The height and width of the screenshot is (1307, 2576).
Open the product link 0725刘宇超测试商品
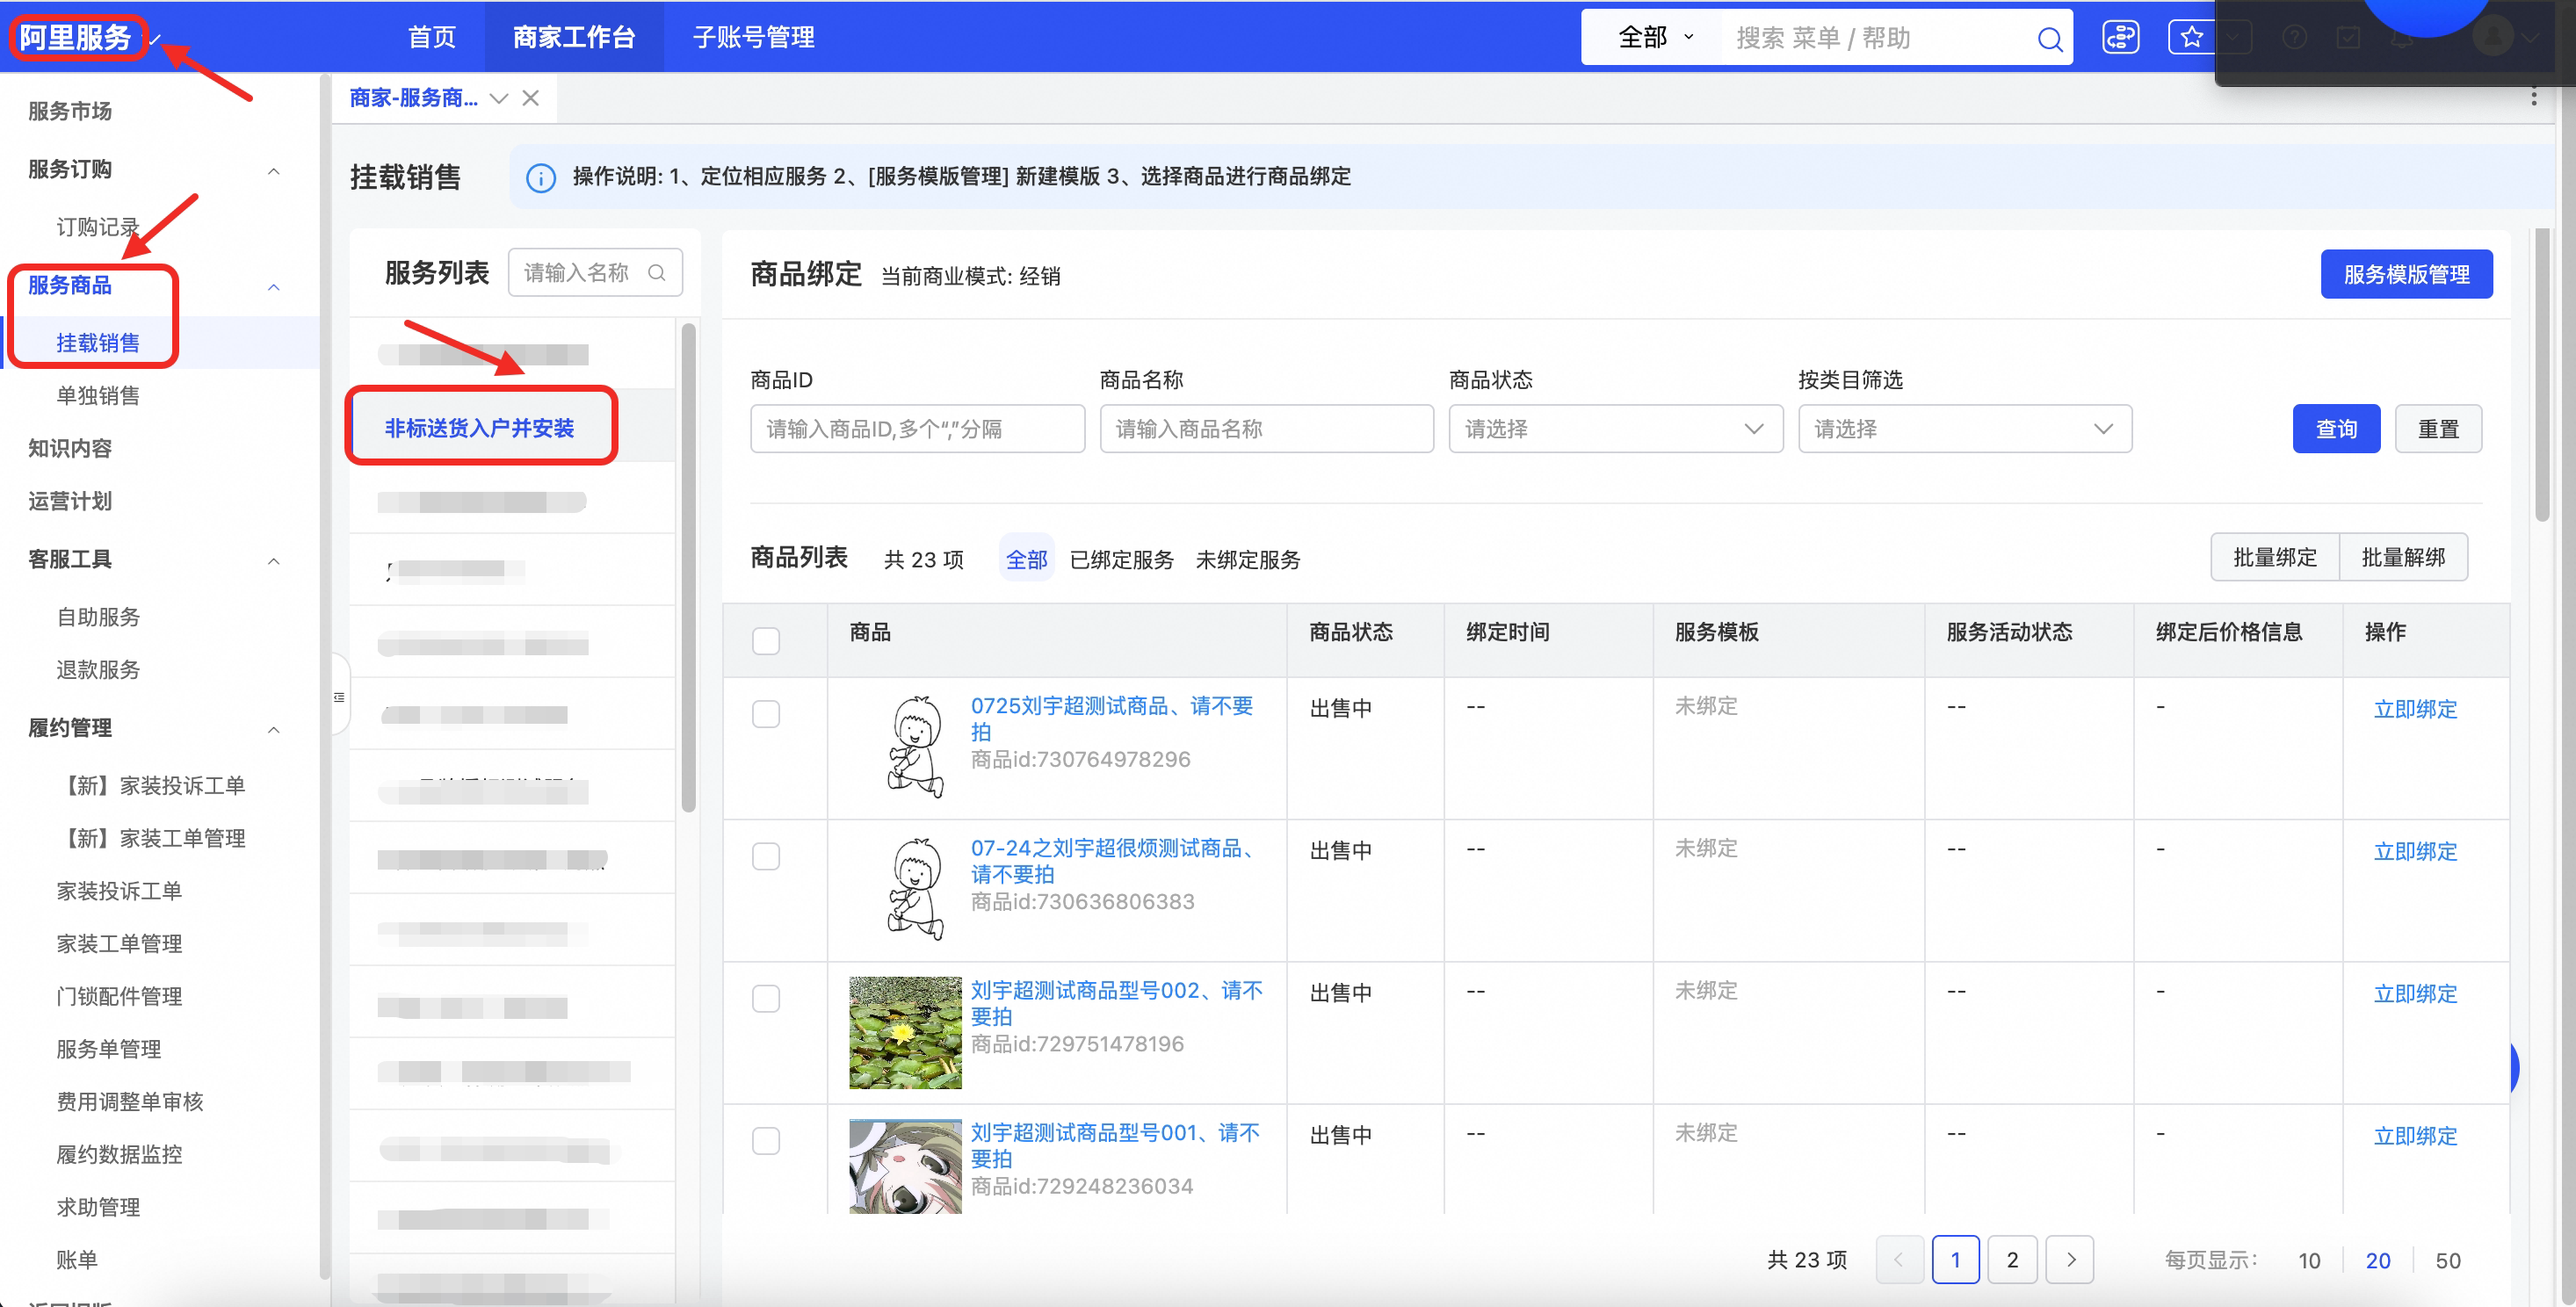(1112, 719)
